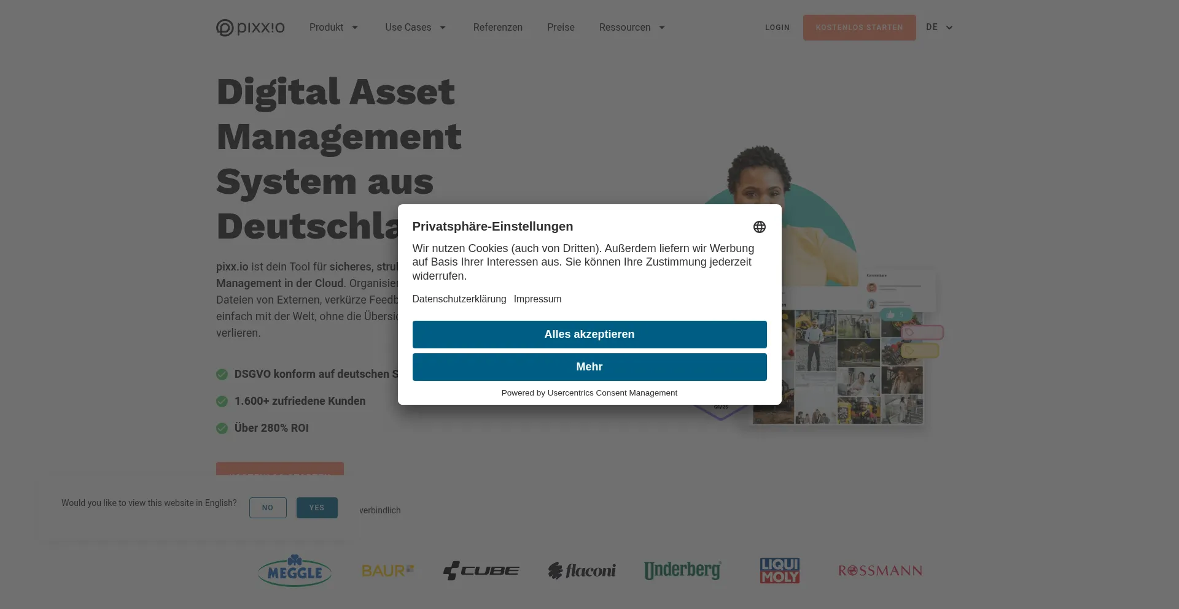Go to Referenzen page

click(x=498, y=28)
